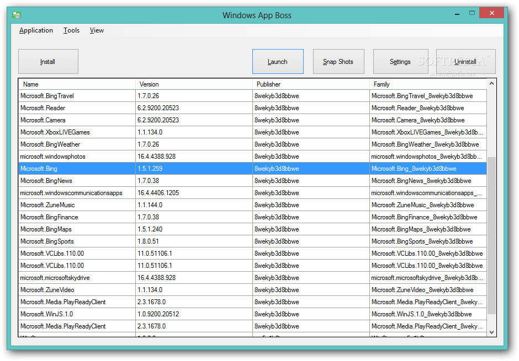Sort by the Name column header
Image resolution: width=519 pixels, height=361 pixels.
point(77,84)
